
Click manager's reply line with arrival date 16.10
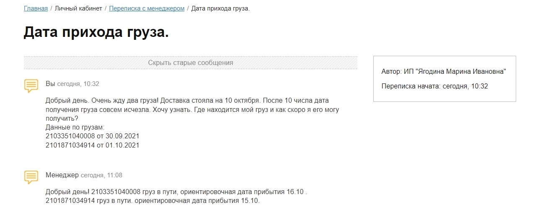(176, 192)
